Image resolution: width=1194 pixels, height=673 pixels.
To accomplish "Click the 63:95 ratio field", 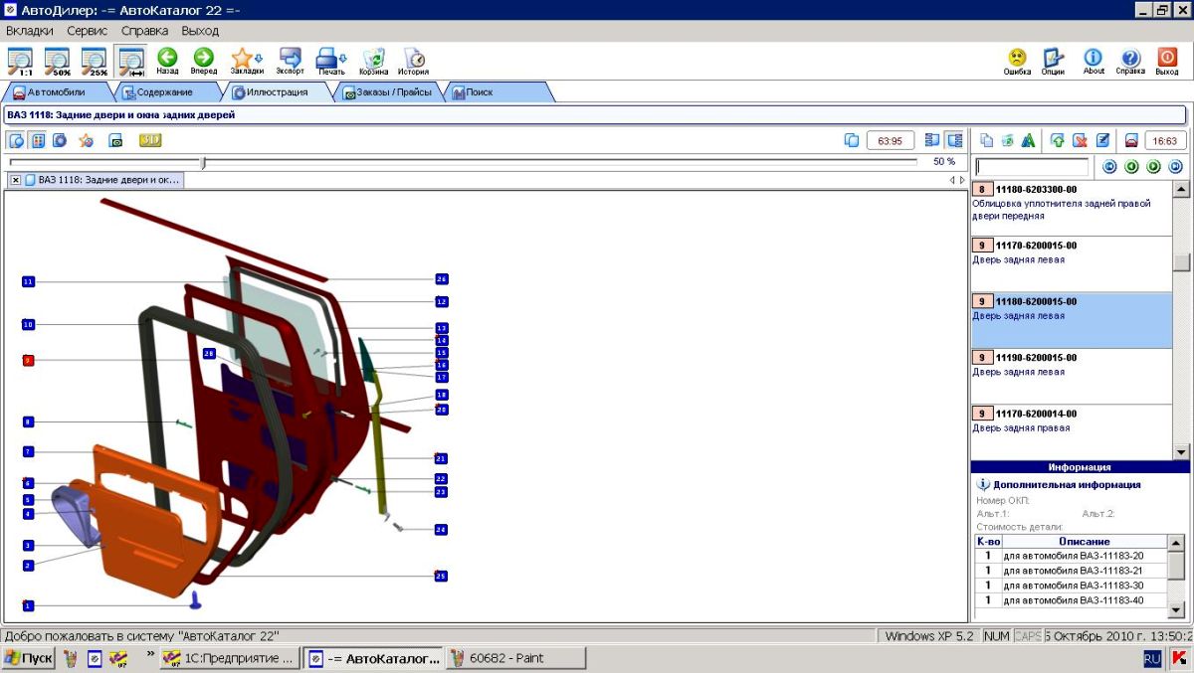I will pyautogui.click(x=890, y=141).
